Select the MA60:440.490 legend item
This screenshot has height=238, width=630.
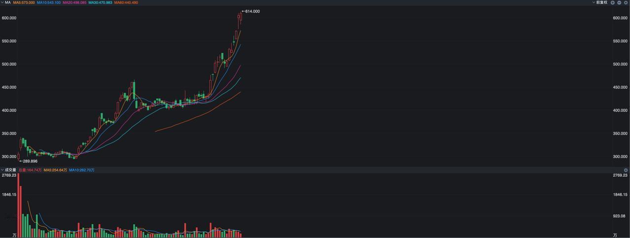click(x=126, y=2)
